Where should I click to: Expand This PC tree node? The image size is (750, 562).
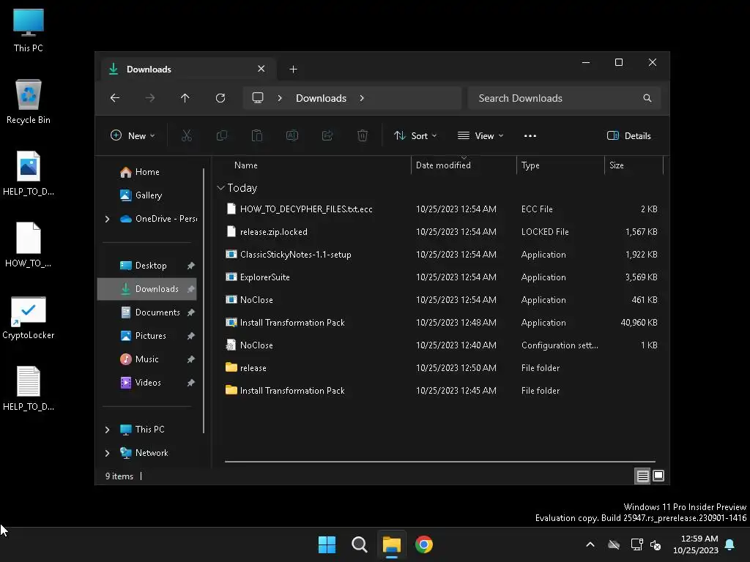pos(107,430)
